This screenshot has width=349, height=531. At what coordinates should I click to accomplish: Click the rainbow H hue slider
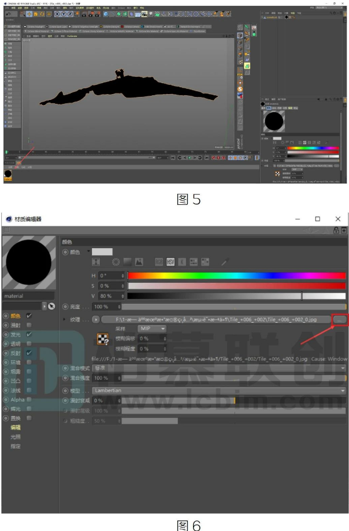[x=236, y=276]
